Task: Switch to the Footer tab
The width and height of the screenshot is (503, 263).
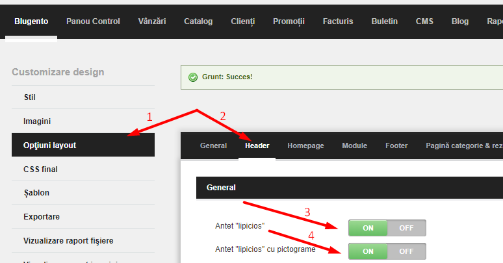Action: (x=396, y=145)
